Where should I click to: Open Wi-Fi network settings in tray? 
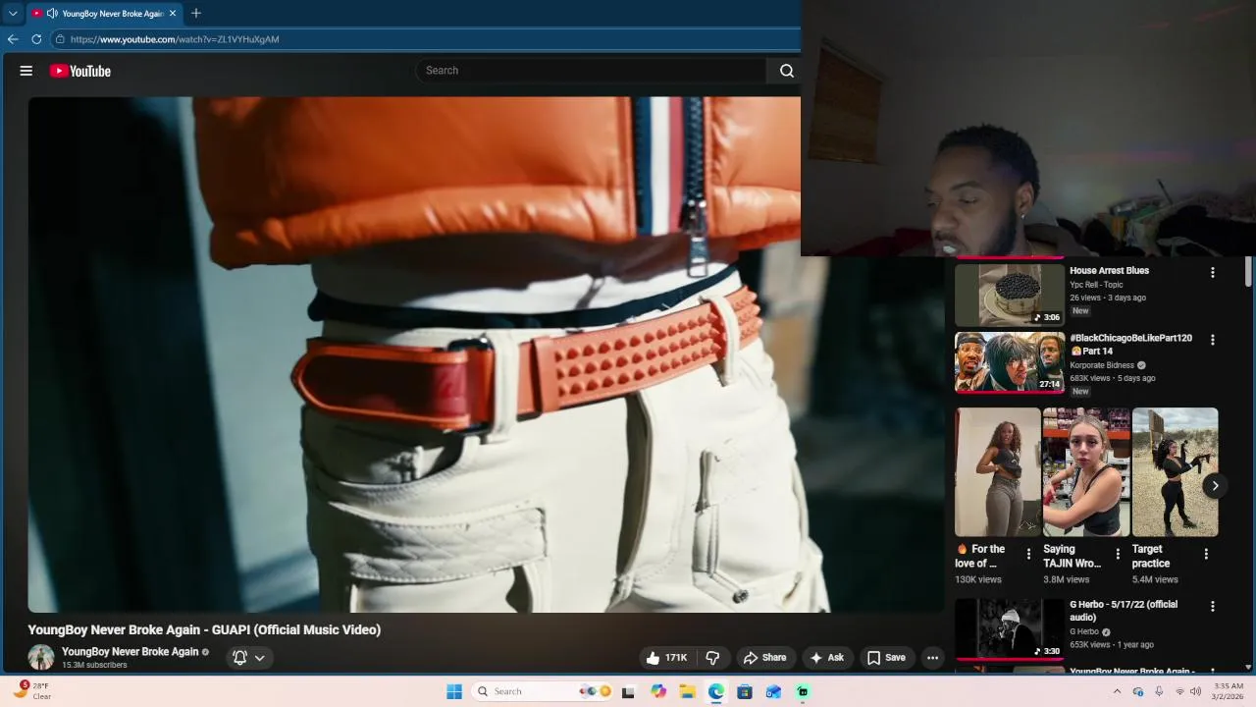[x=1179, y=691]
